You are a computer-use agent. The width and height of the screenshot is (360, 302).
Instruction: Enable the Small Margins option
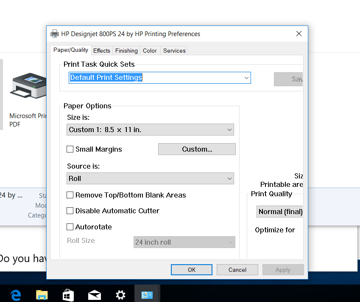tap(70, 149)
